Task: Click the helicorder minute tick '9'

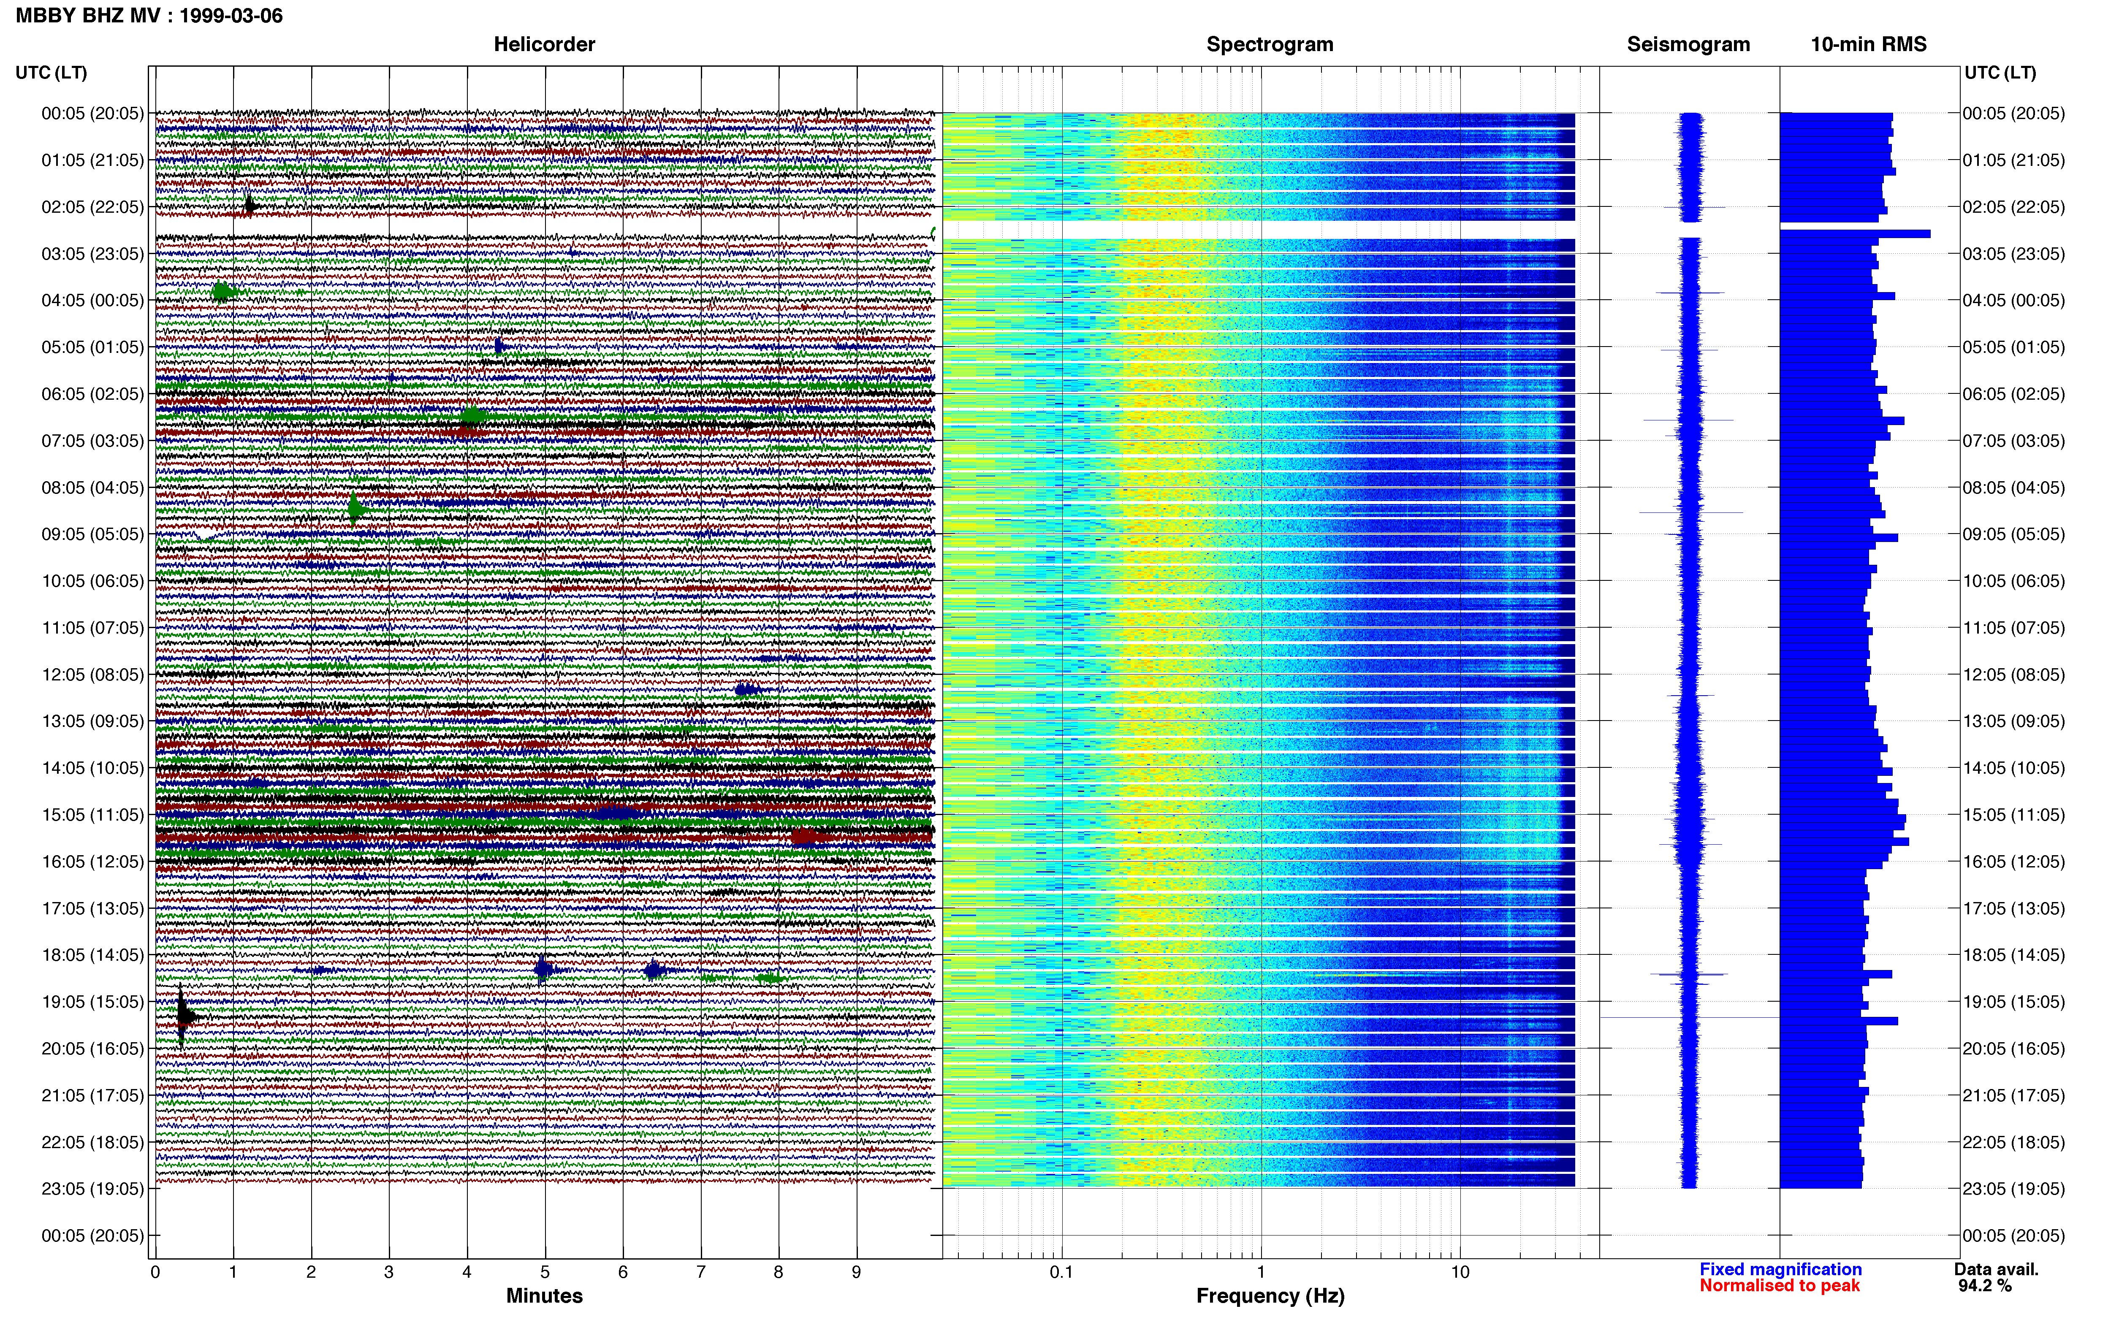Action: click(856, 1271)
